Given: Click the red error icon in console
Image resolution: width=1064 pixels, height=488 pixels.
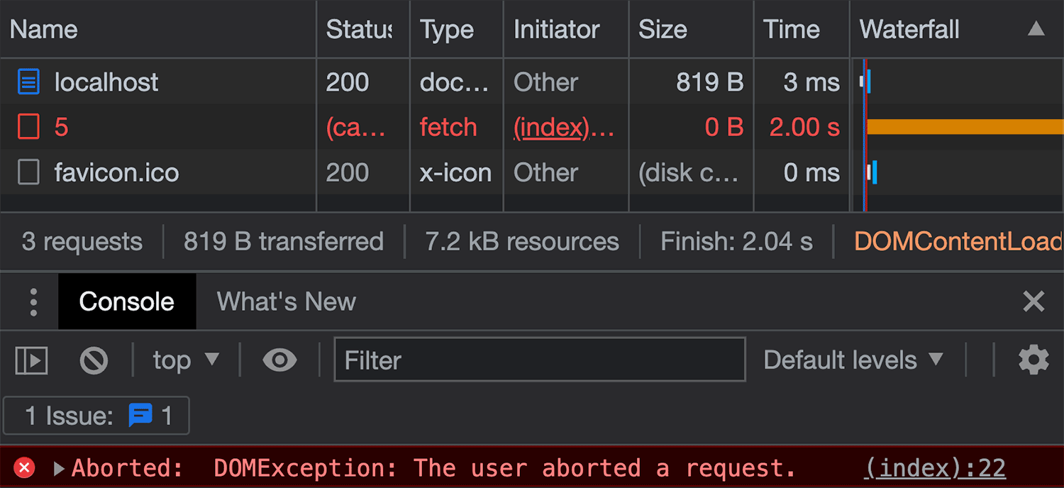Looking at the screenshot, I should coord(24,468).
